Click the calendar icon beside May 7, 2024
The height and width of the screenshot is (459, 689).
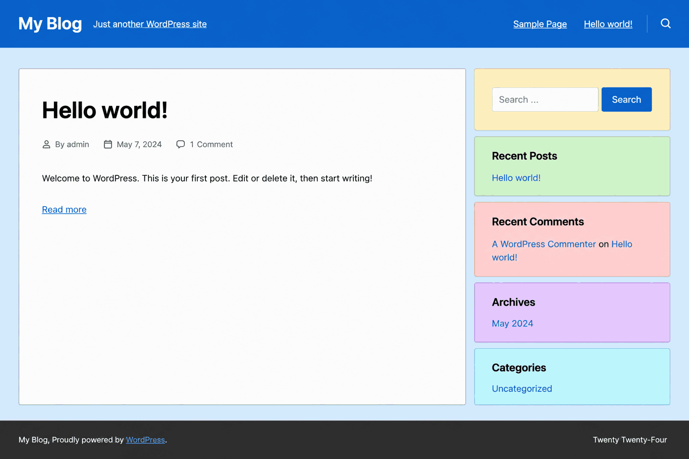pos(108,144)
